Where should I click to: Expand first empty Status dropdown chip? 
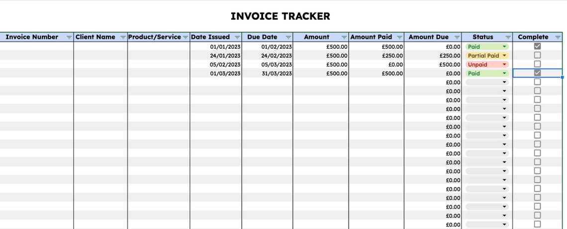487,82
